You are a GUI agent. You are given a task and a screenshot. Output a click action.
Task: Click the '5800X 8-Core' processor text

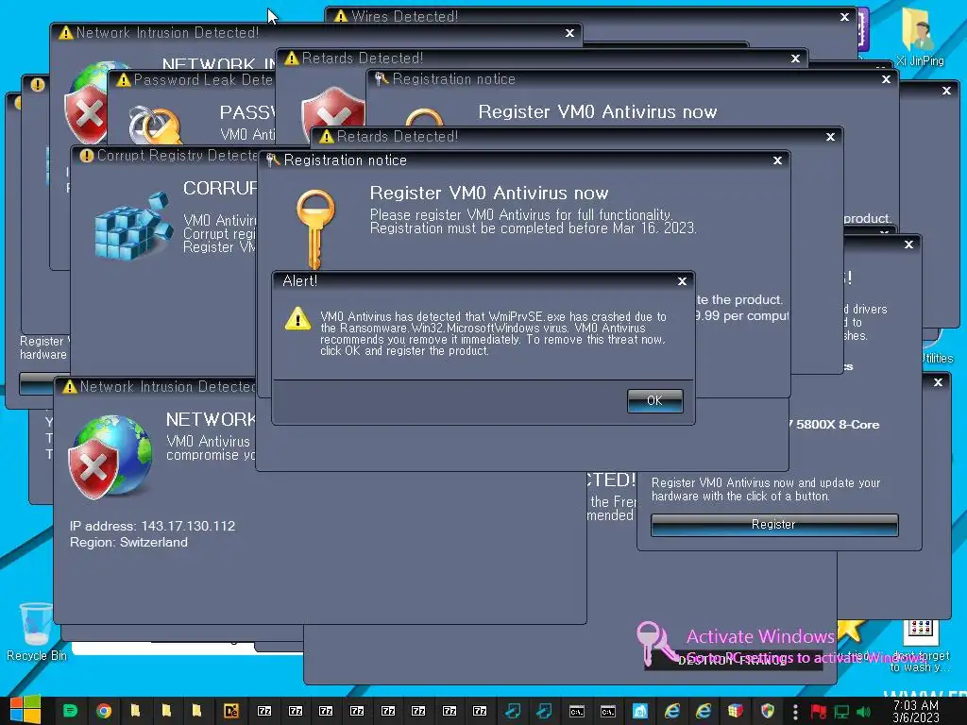point(838,425)
